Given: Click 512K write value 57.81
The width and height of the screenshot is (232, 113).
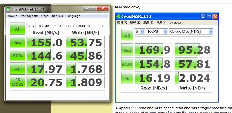Looking at the screenshot, I should tap(194, 64).
